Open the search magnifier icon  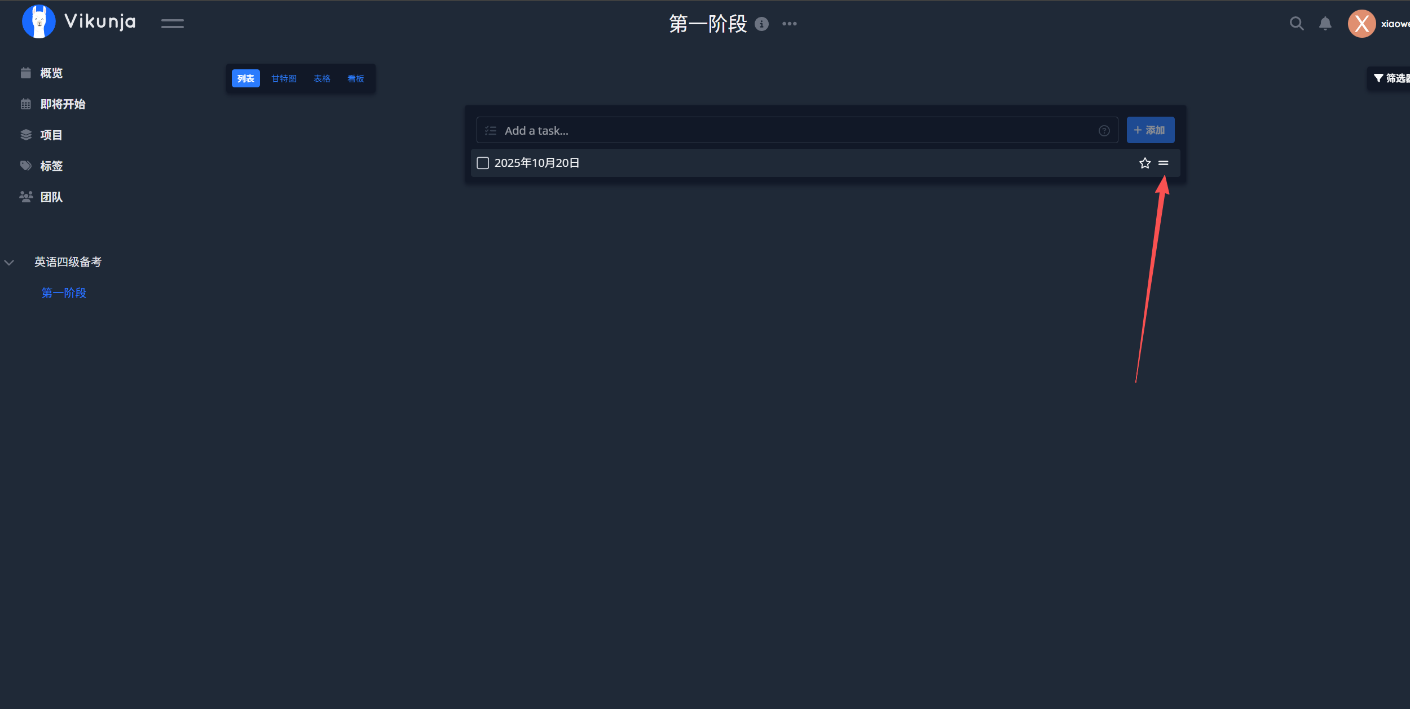tap(1297, 24)
